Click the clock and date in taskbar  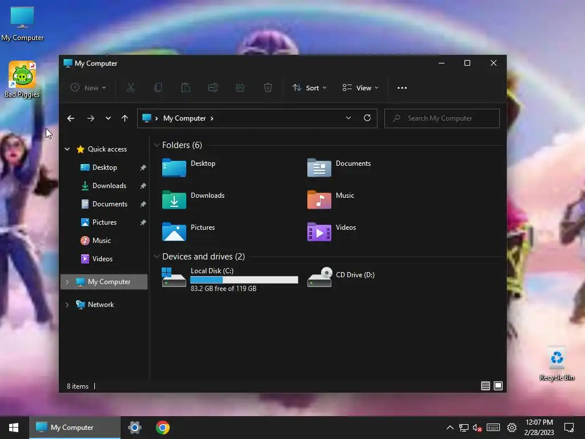click(539, 428)
